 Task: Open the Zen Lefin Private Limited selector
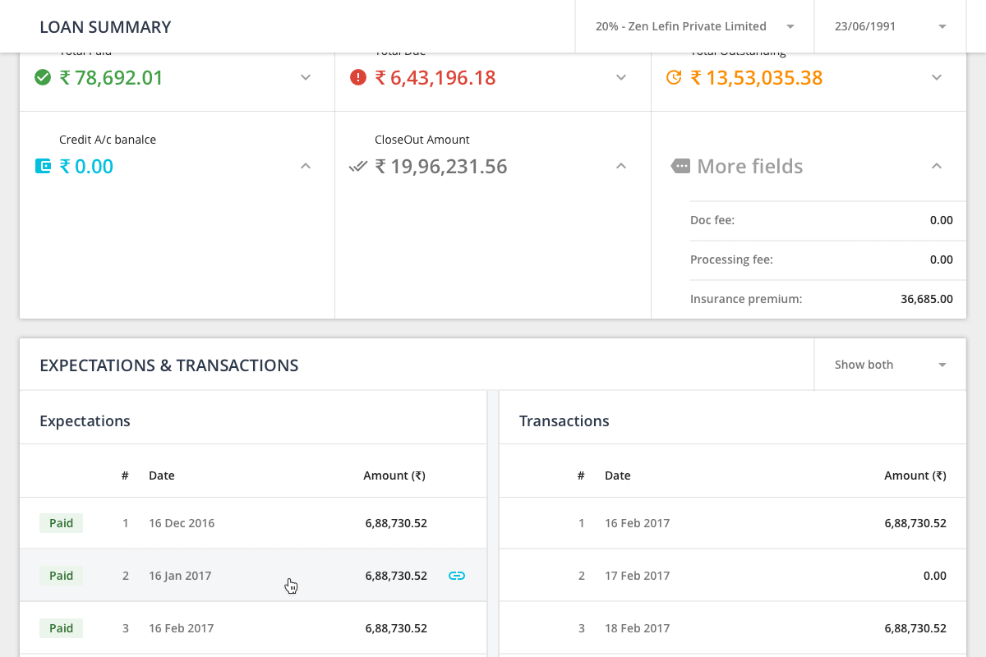693,25
